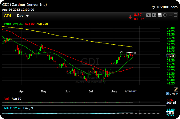The image size is (180, 119).
Task: Select the Avg 21 legend label
Action: pos(18,24)
